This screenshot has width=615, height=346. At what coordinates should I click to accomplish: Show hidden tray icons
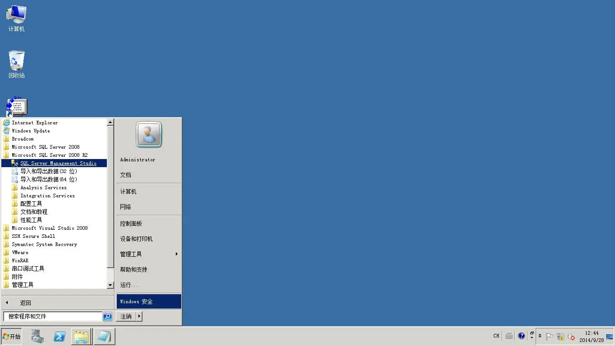pos(540,337)
